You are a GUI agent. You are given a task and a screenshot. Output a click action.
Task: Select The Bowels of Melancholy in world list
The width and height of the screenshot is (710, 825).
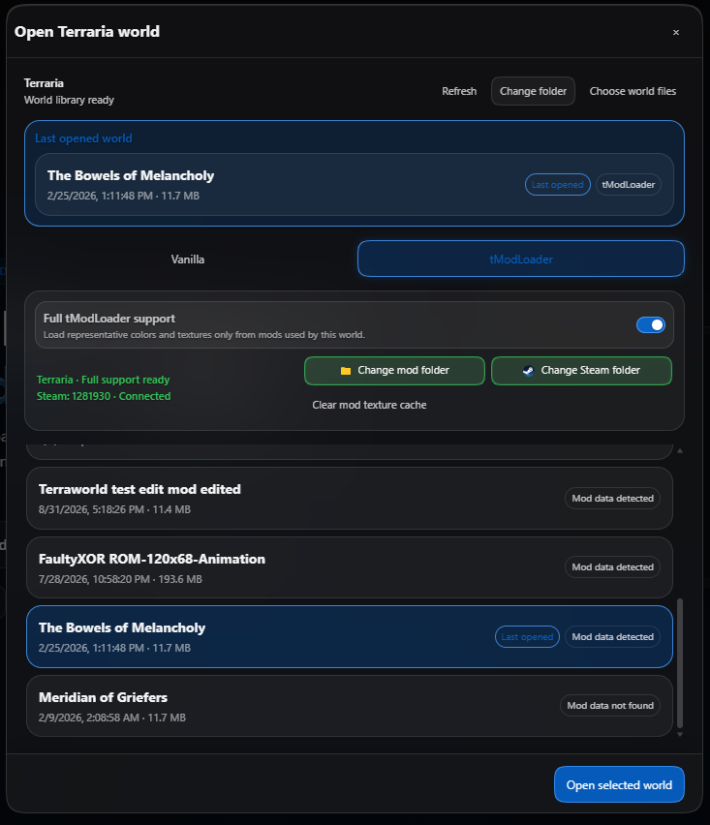pyautogui.click(x=350, y=636)
